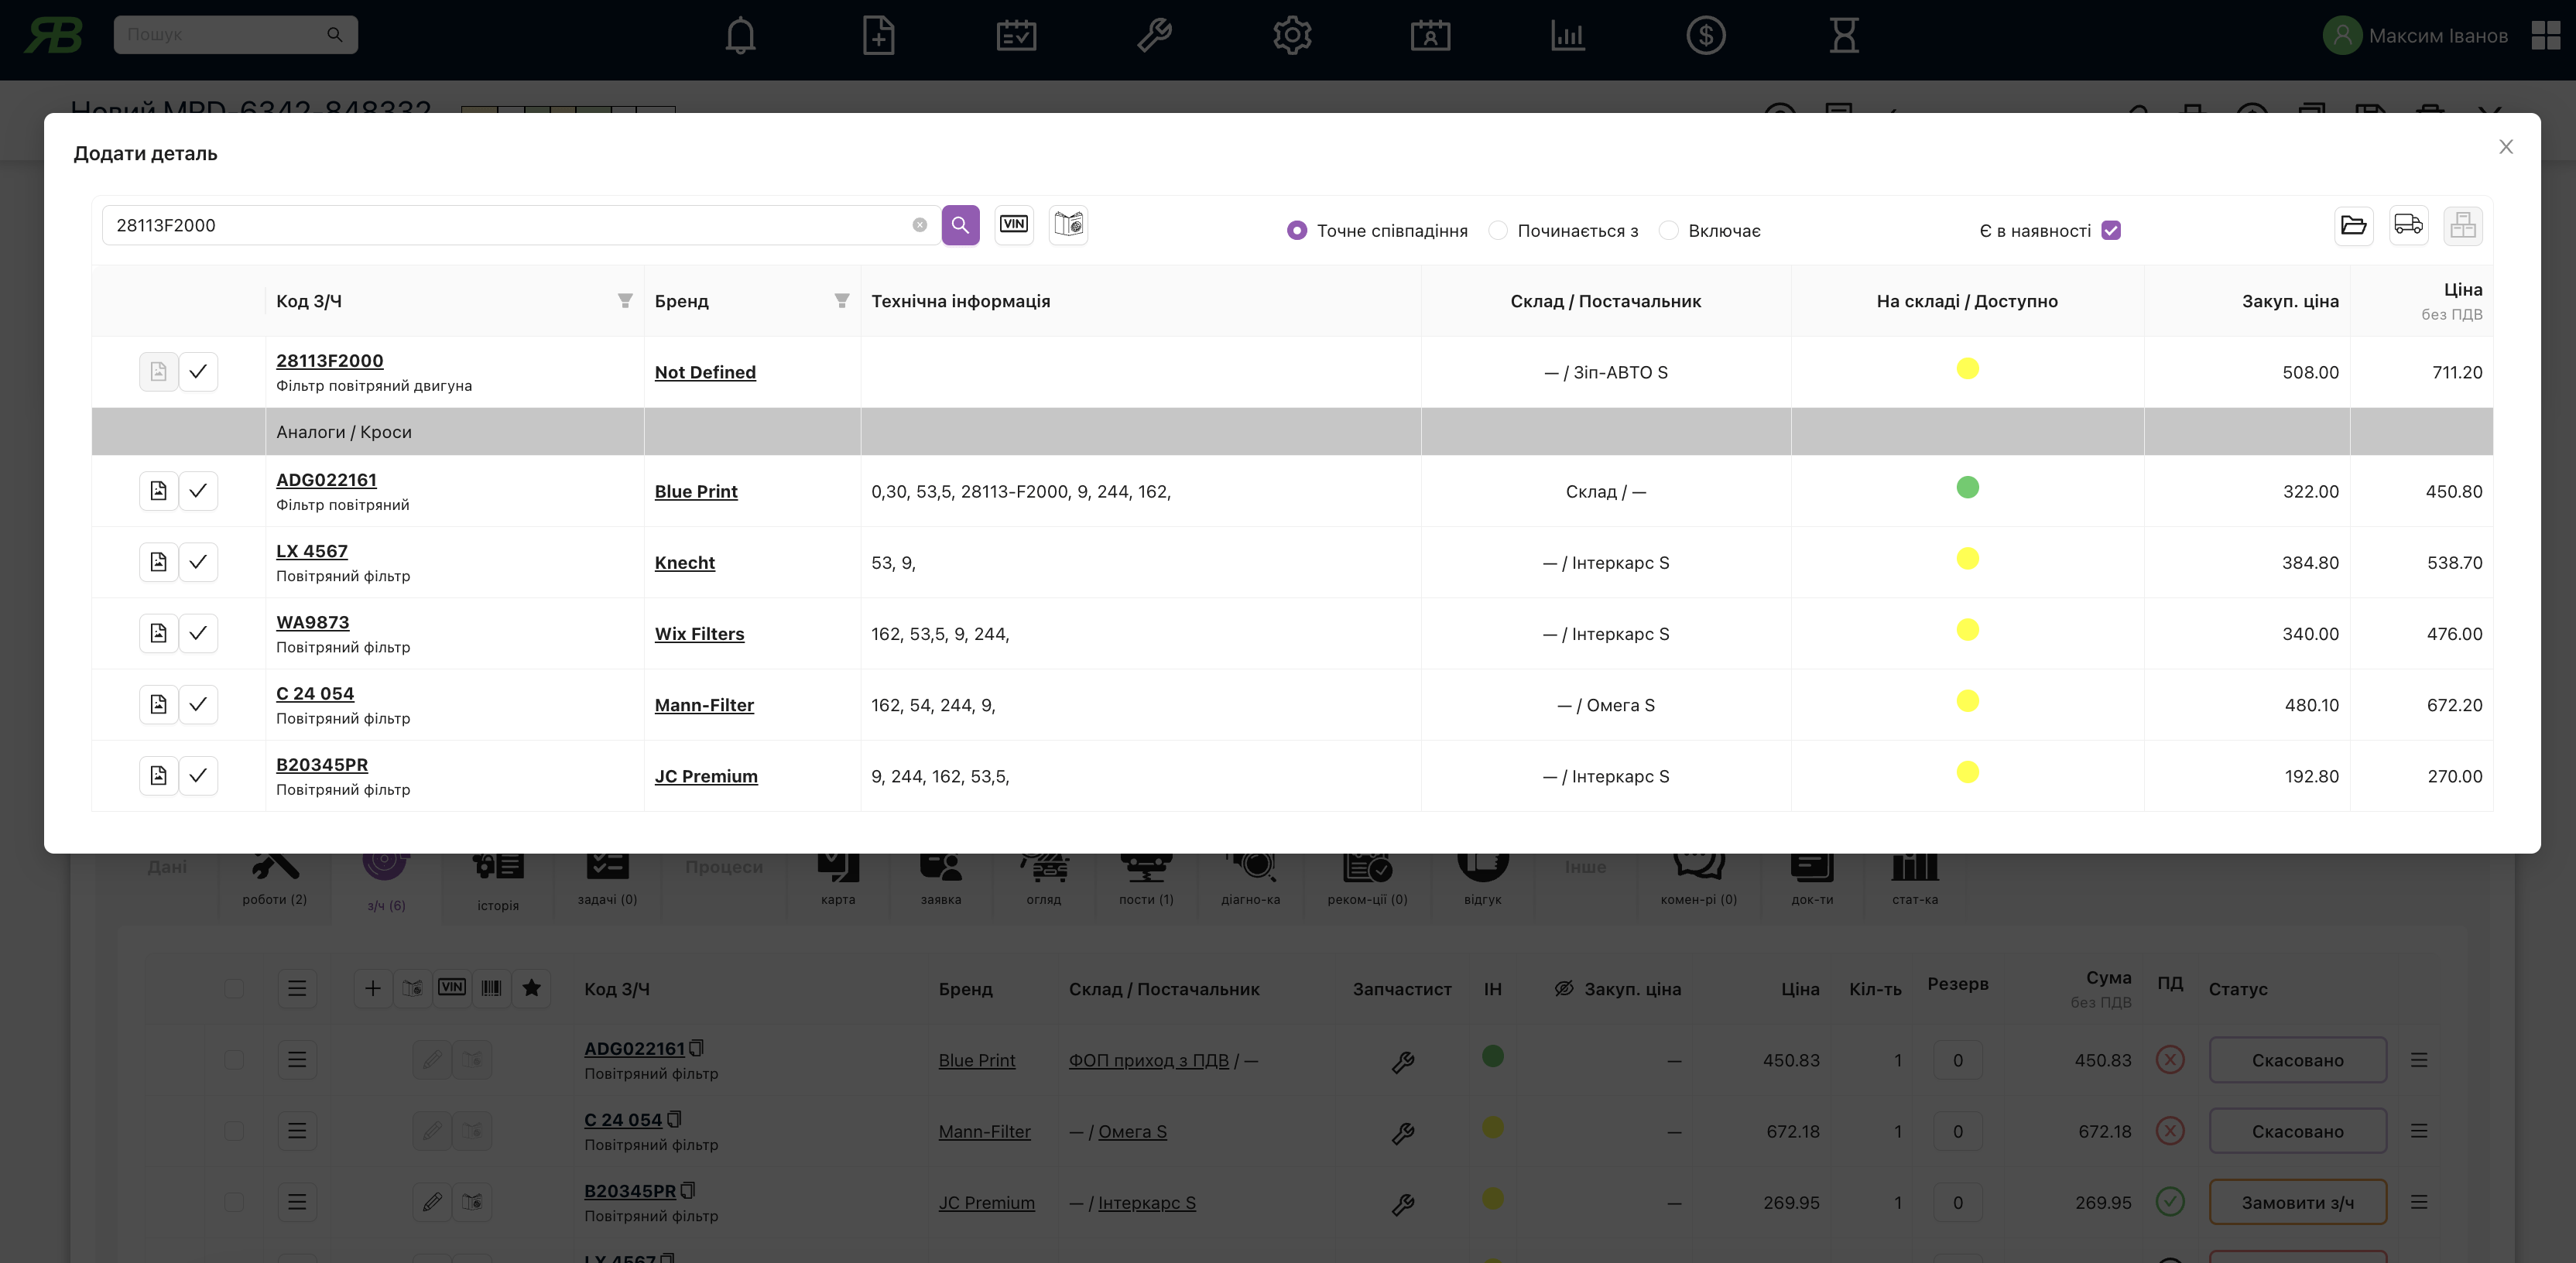Viewport: 2576px width, 1263px height.
Task: Open part link 28113F2000
Action: coord(329,361)
